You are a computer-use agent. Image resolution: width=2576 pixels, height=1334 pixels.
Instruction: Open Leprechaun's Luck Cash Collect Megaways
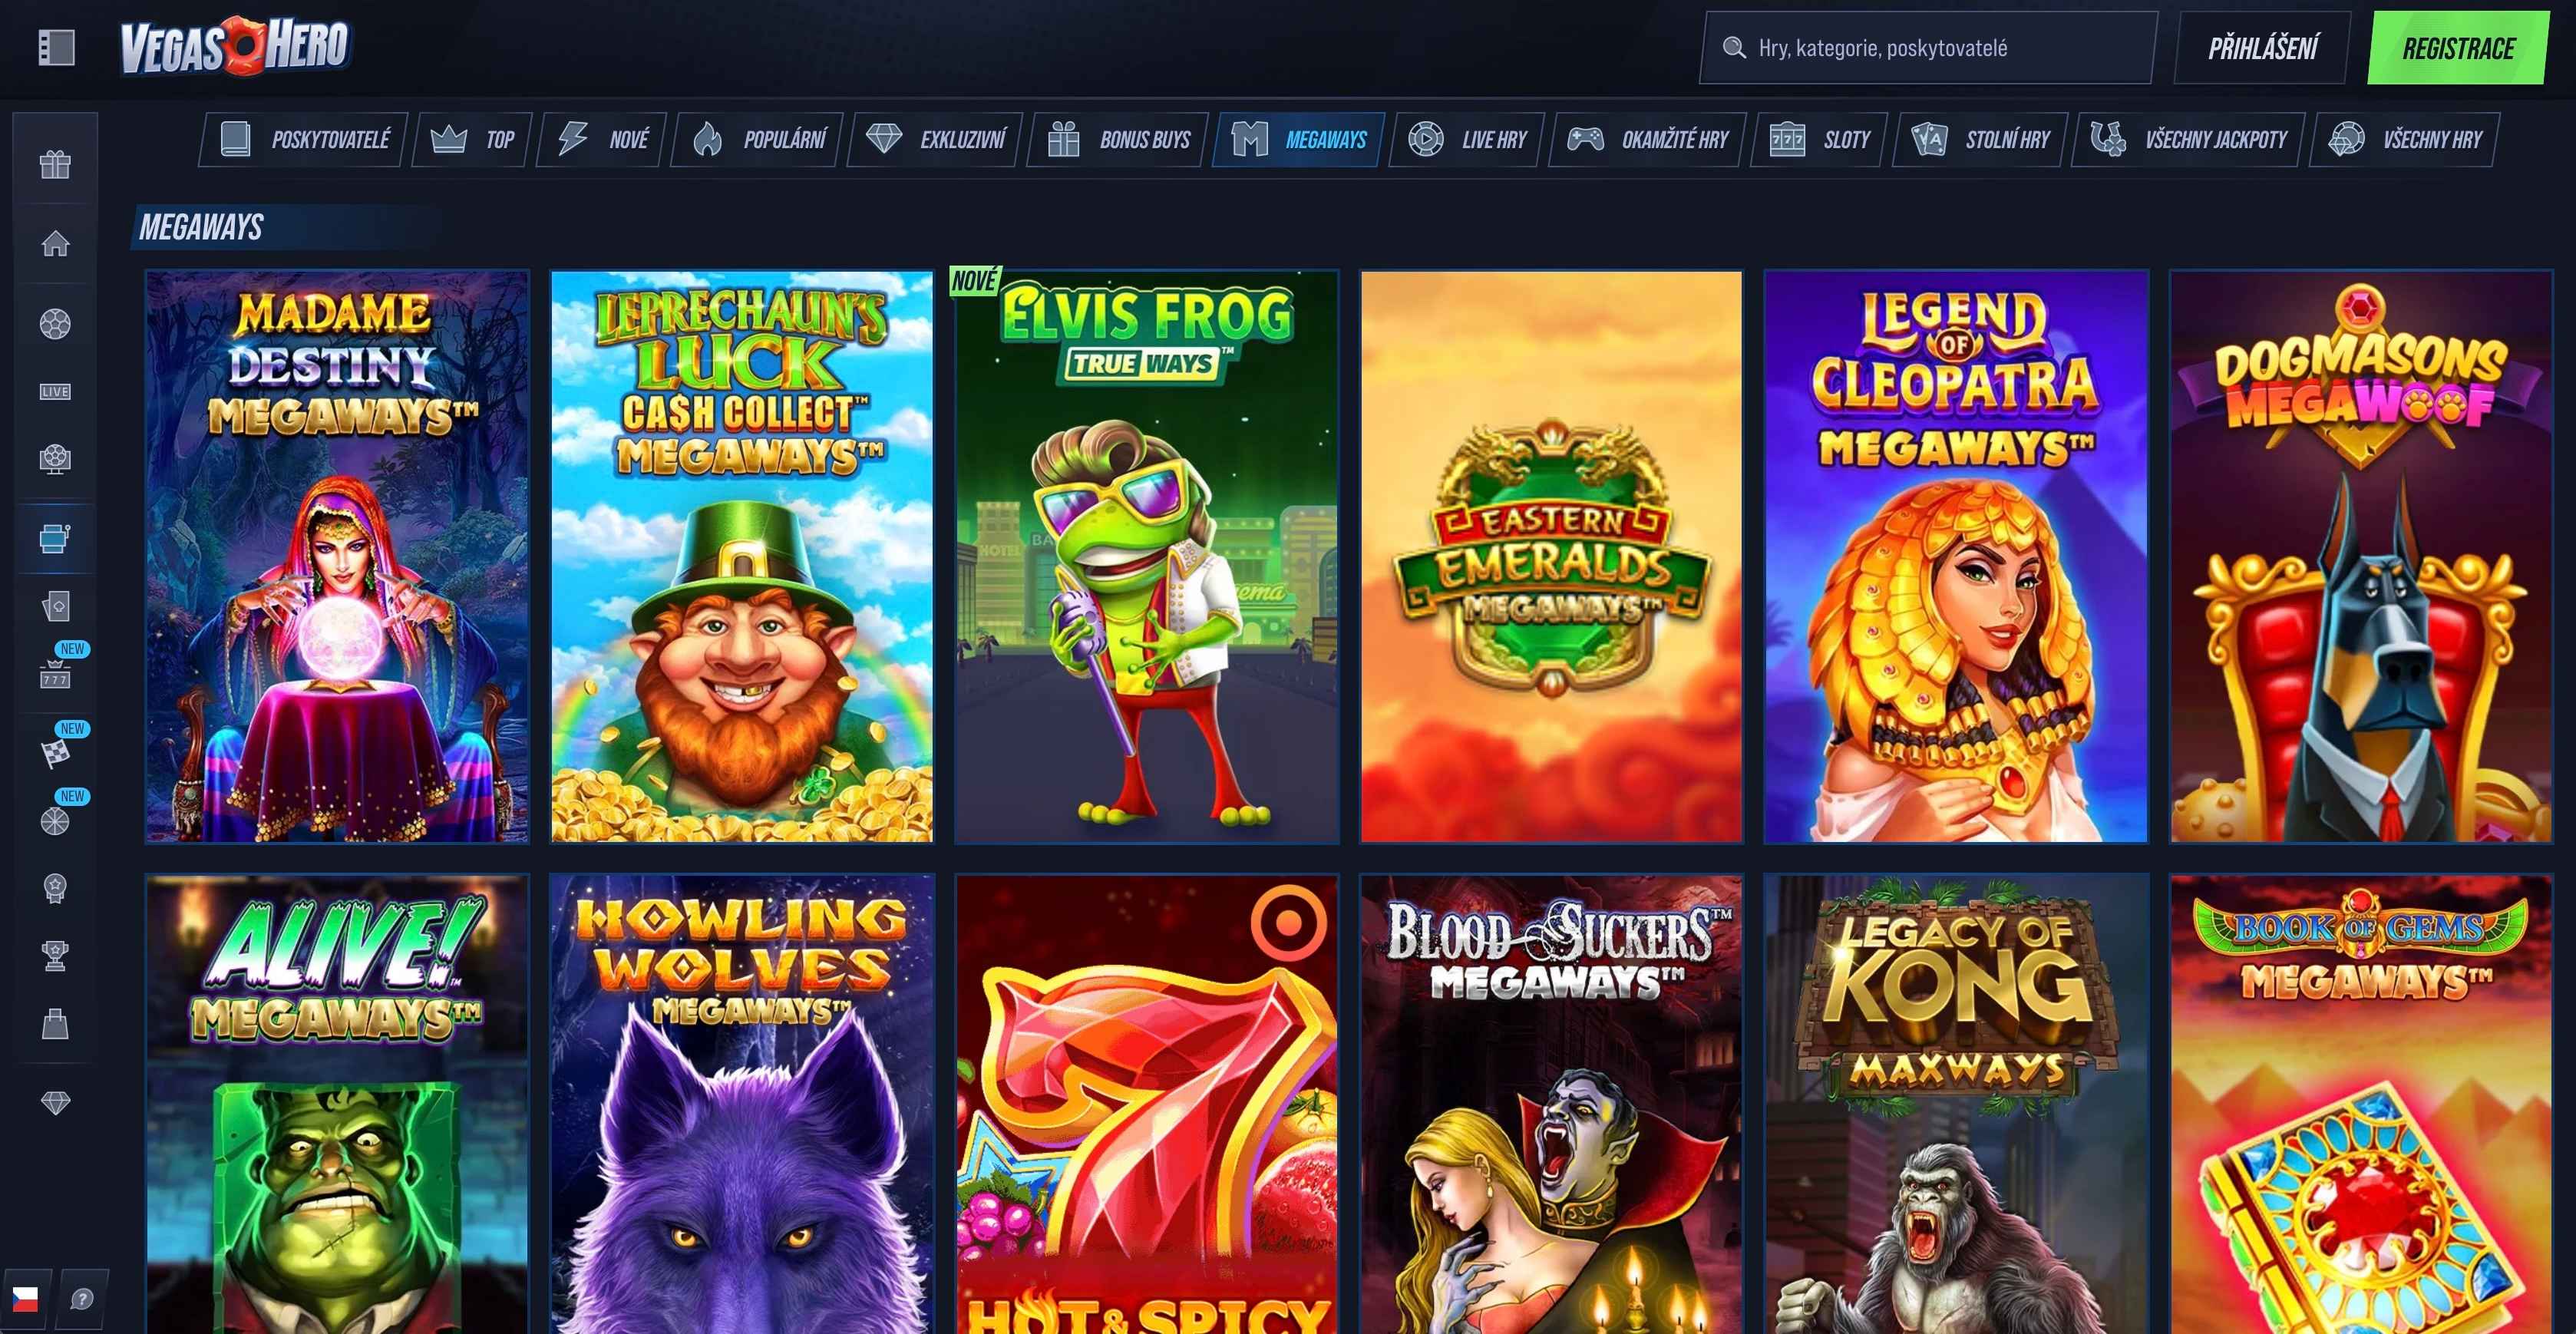(742, 556)
